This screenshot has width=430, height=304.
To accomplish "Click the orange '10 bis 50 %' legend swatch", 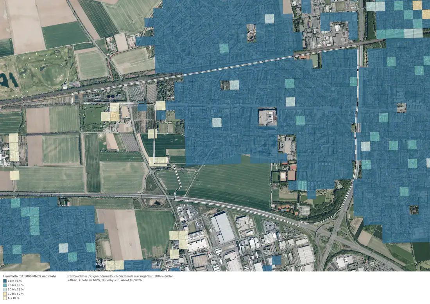I will [x=5, y=294].
